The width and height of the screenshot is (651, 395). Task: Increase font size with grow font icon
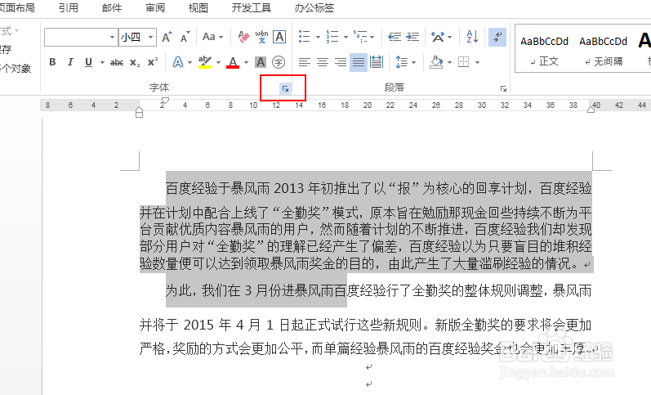167,37
